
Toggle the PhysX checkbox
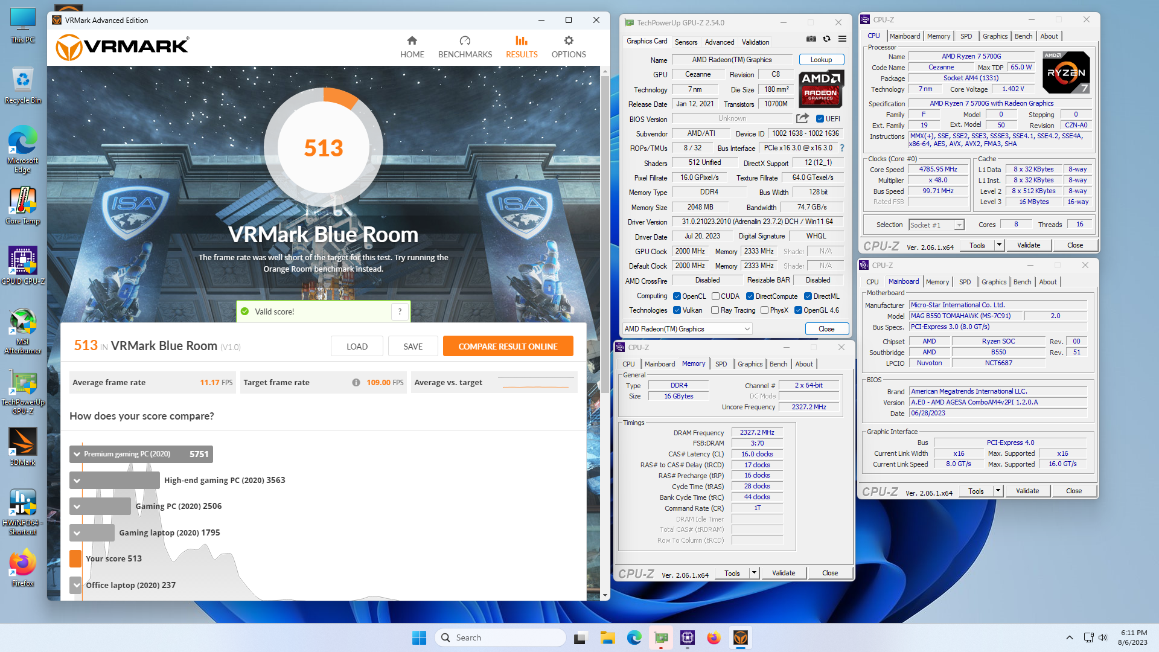764,310
